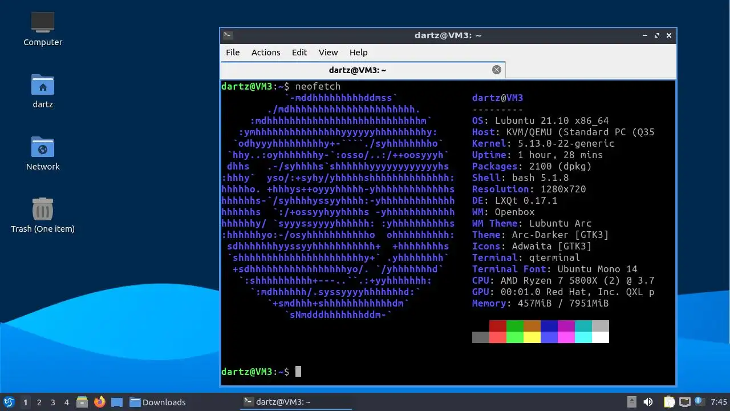Click the terminal icon in qterminal title bar
The image size is (730, 411).
(228, 35)
